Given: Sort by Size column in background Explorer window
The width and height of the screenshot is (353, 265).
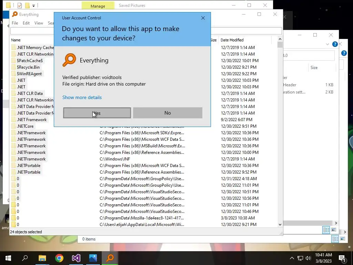Looking at the screenshot, I should [314, 68].
